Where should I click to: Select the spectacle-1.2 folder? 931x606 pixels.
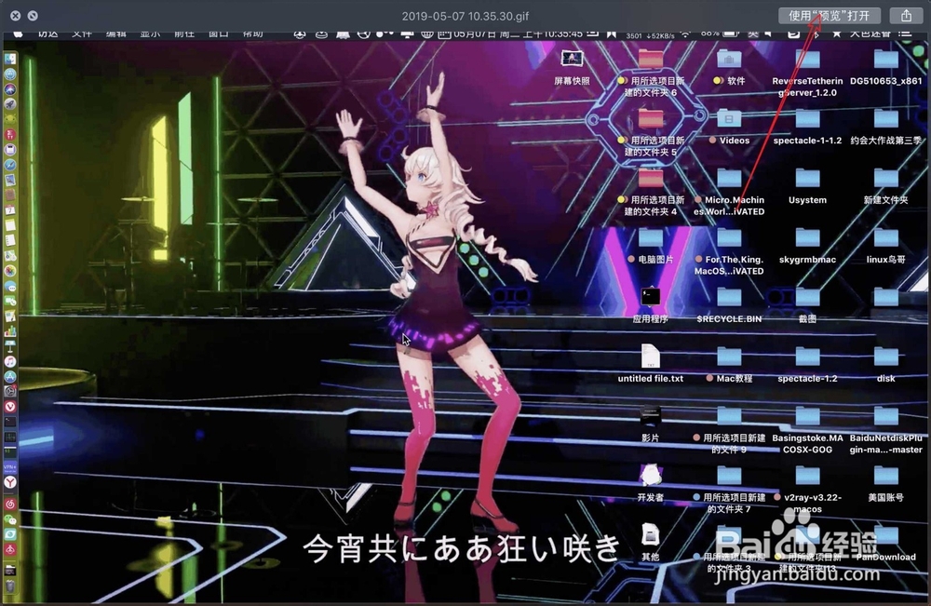(x=807, y=364)
